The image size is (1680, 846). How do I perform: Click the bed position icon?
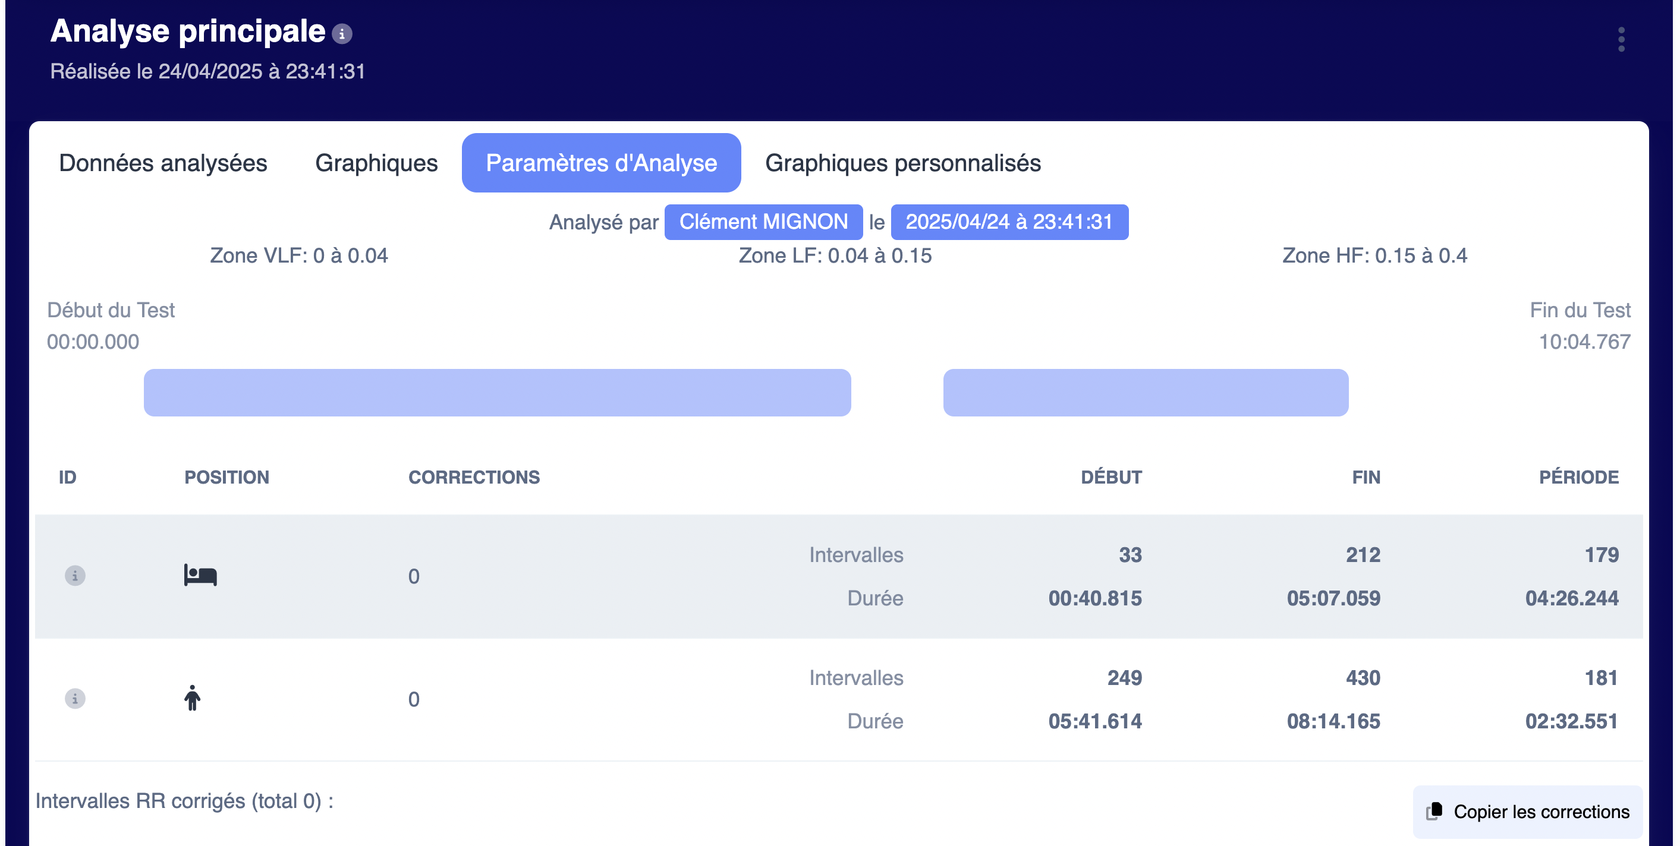click(200, 576)
